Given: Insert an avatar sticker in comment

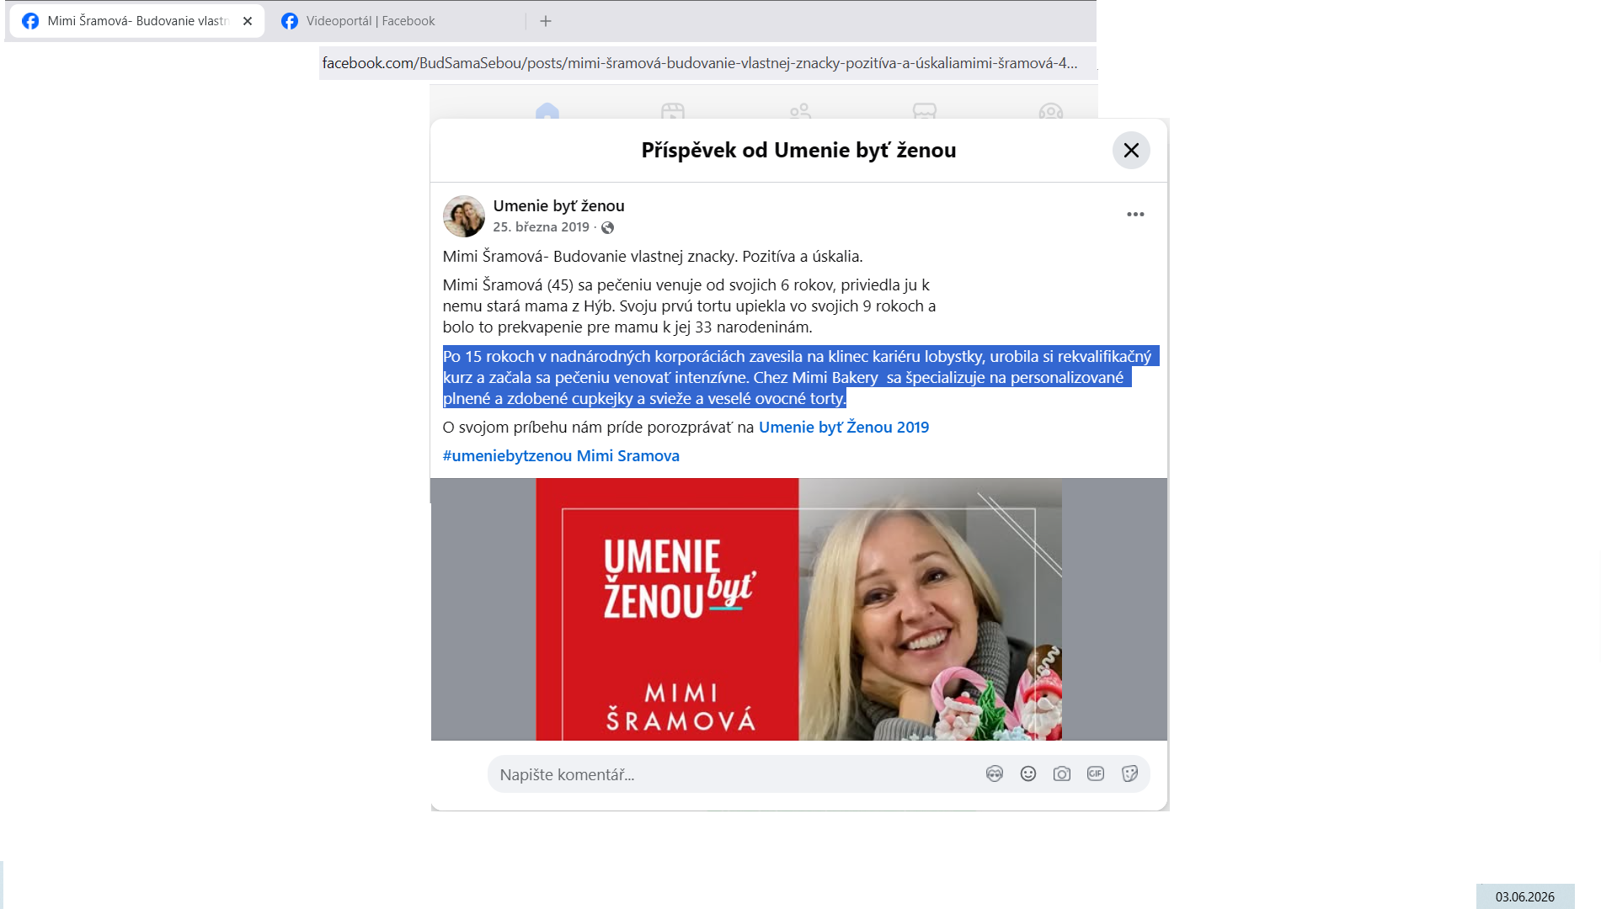Looking at the screenshot, I should [x=995, y=774].
